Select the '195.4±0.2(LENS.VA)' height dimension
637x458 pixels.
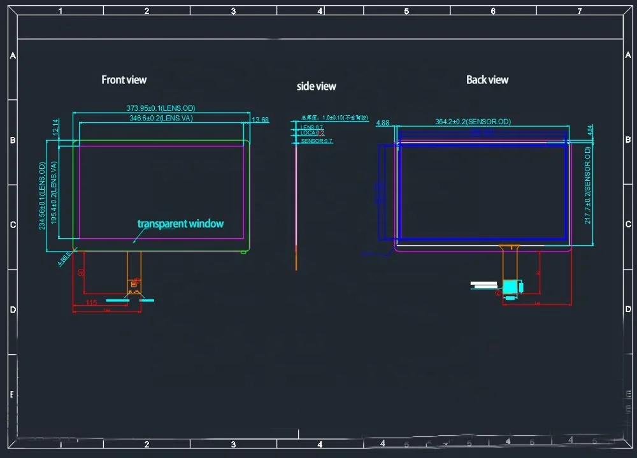(x=54, y=192)
